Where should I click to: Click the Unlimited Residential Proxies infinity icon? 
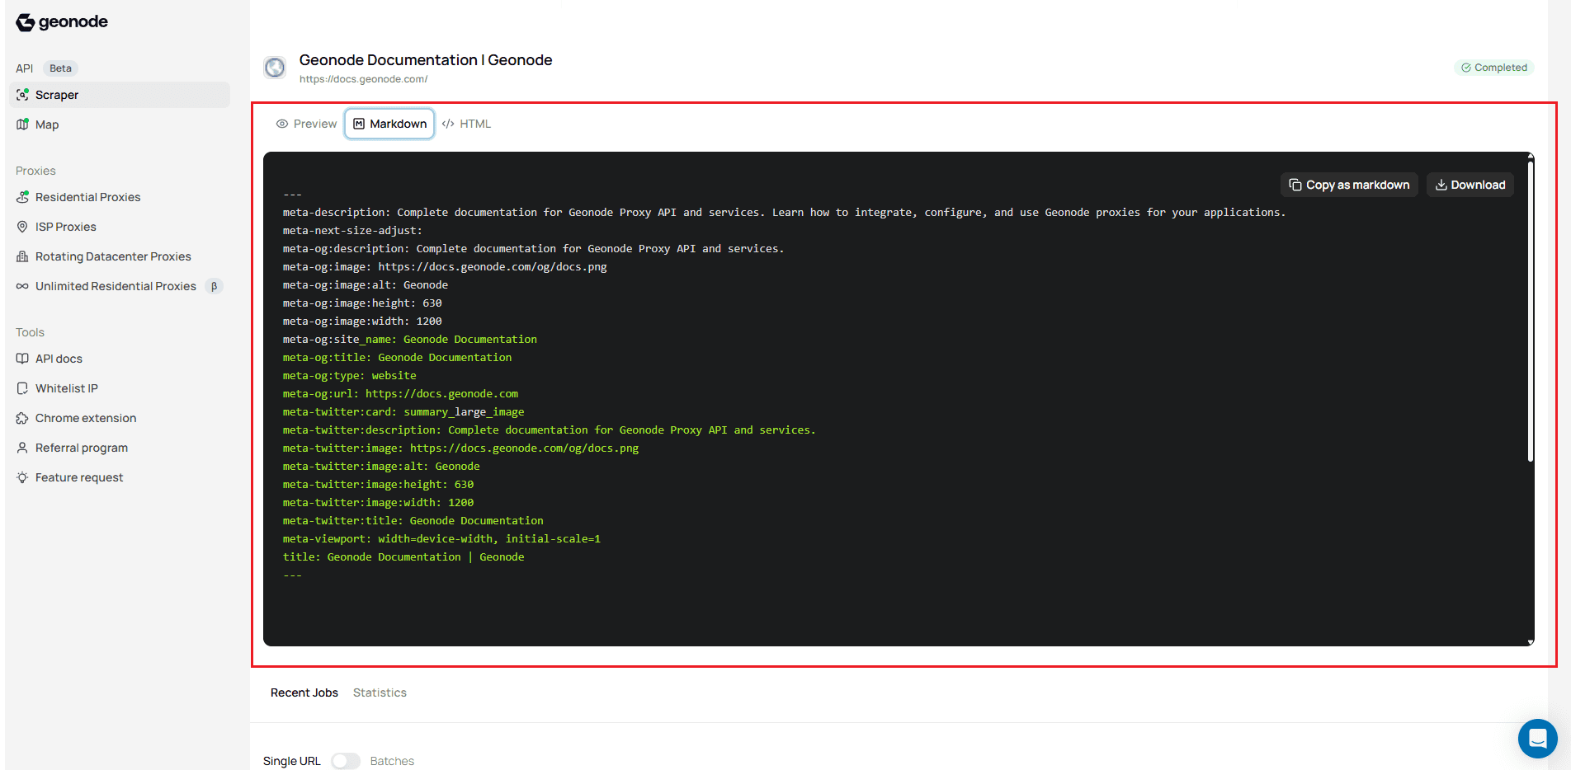click(22, 286)
